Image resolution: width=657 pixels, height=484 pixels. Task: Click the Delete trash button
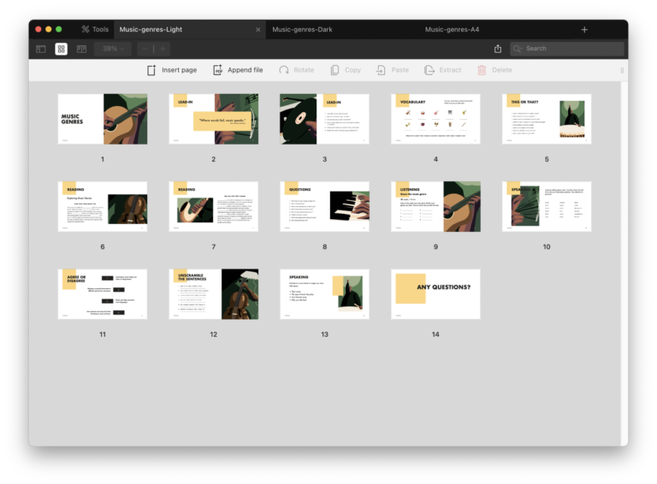(x=494, y=70)
